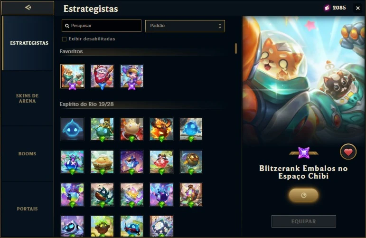The image size is (366, 238).
Task: Click the Equipar button
Action: coord(303,221)
